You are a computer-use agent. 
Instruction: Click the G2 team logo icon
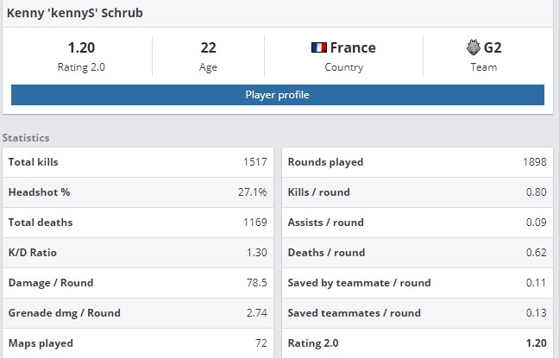click(x=473, y=47)
